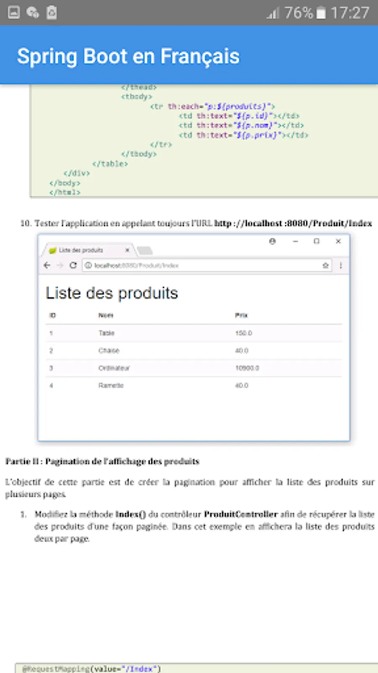The image size is (378, 673).
Task: Click the localhost:8080/Produit/Index address field
Action: point(207,265)
